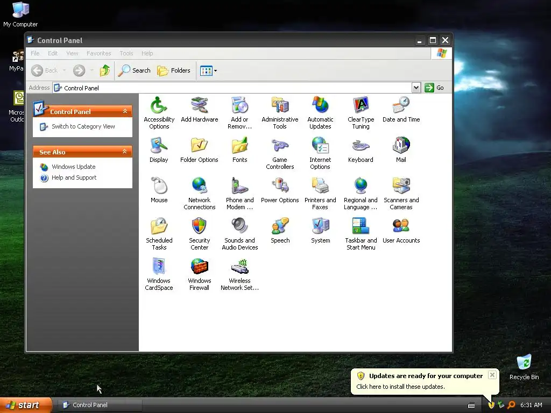Click the yellow shield update tray icon
This screenshot has height=413, width=551.
(491, 405)
